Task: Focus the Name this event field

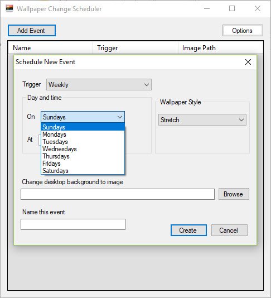Action: tap(73, 224)
